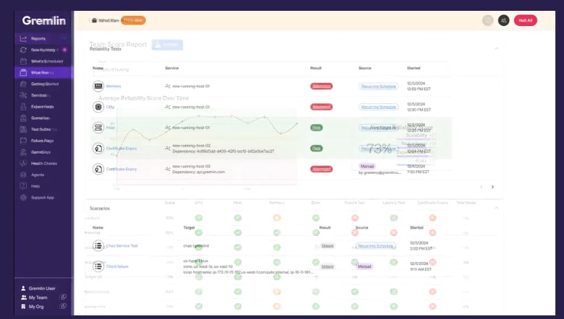Image resolution: width=564 pixels, height=319 pixels.
Task: Click the Health Checks heartbeat icon
Action: point(24,163)
